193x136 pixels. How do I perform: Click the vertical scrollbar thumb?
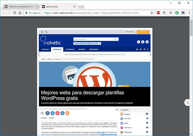tap(191, 28)
